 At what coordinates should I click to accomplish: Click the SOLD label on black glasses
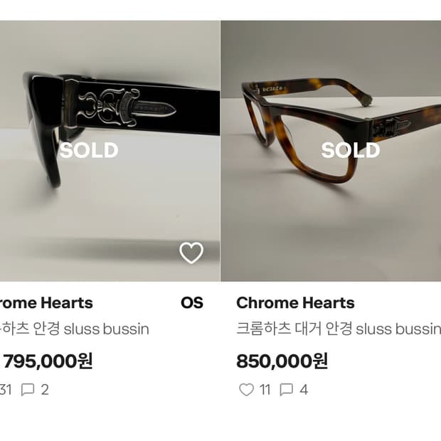pyautogui.click(x=88, y=150)
